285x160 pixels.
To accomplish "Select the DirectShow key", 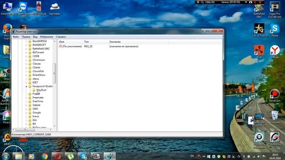I will (39, 75).
